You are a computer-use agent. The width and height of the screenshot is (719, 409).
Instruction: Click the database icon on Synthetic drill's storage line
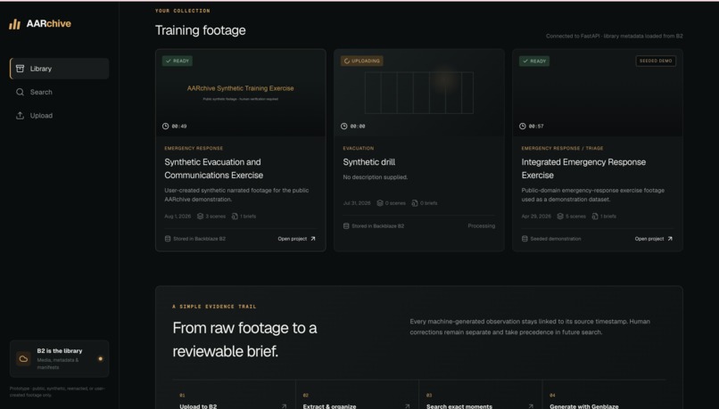pos(346,225)
